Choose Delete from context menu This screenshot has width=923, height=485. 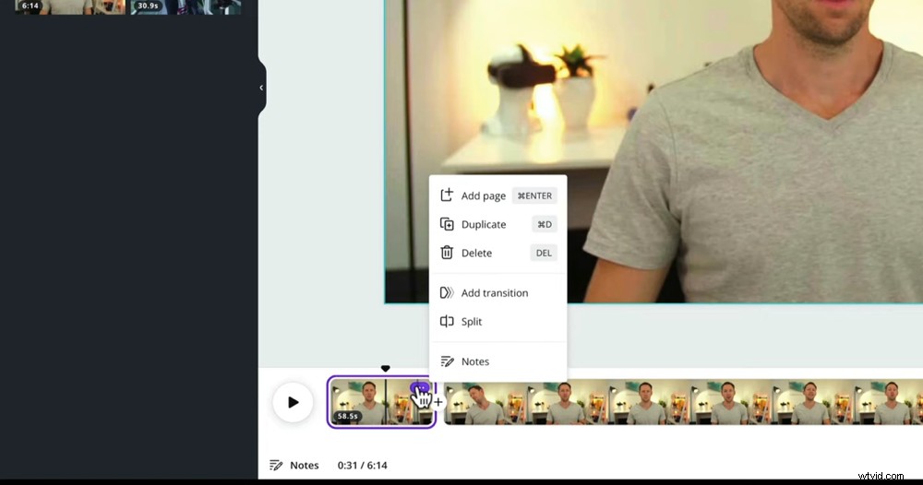click(498, 253)
